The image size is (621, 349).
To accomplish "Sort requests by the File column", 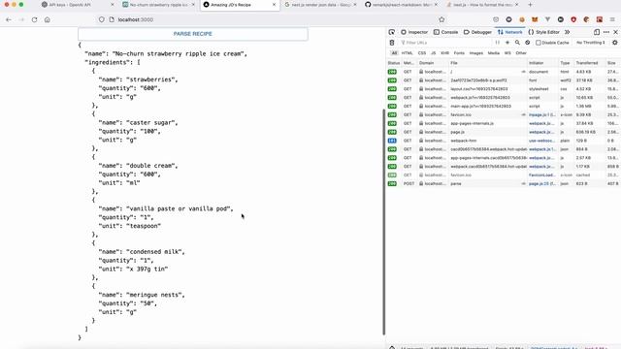I will pos(488,63).
